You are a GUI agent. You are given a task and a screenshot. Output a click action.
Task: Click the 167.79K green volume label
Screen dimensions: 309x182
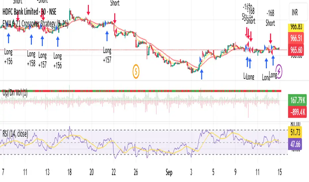[298, 100]
